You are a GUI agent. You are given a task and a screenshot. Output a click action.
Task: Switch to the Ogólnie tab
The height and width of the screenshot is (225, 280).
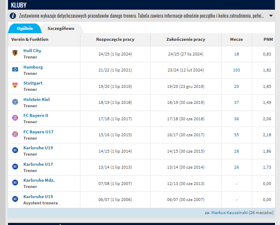(x=25, y=28)
